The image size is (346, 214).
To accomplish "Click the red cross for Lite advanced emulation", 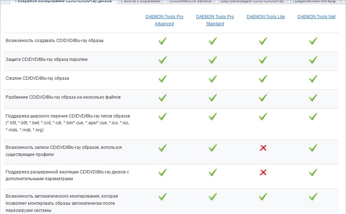I will 263,172.
